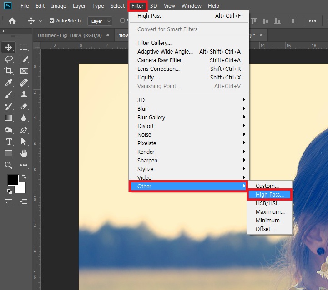The image size is (328, 290).
Task: Expand the Render filter submenu
Action: coord(189,152)
